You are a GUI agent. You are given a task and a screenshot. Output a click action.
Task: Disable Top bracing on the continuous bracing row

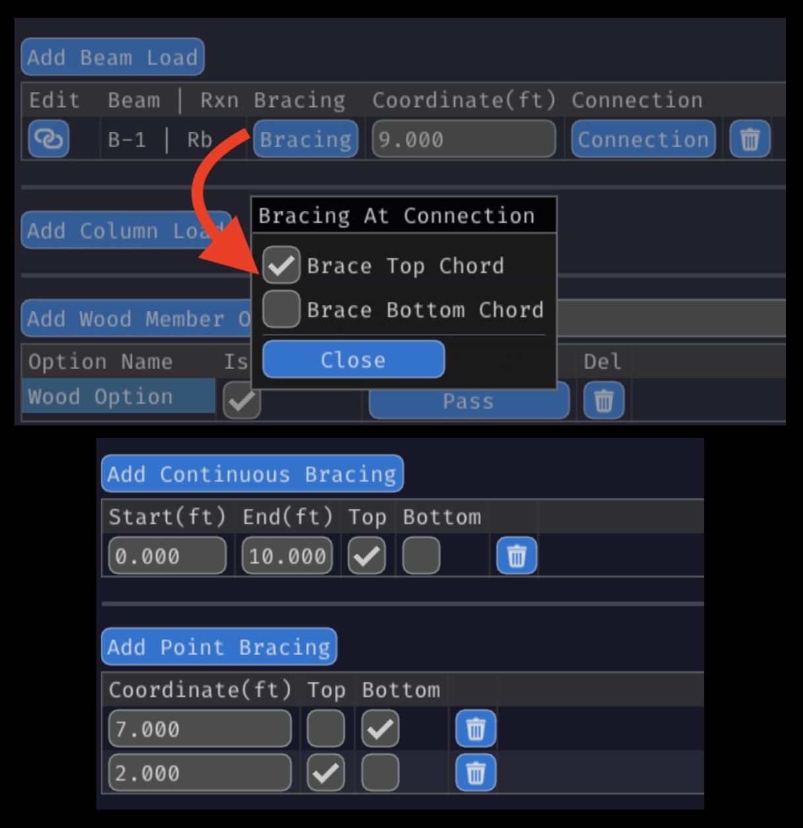tap(367, 556)
